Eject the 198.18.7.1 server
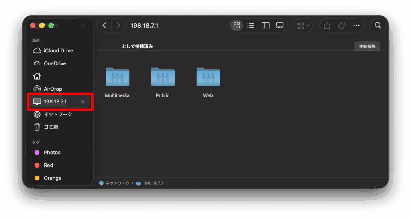The height and width of the screenshot is (218, 411). pos(83,102)
